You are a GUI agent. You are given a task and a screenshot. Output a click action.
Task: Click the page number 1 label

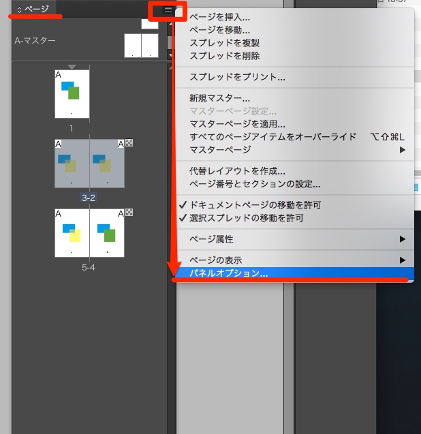point(72,128)
